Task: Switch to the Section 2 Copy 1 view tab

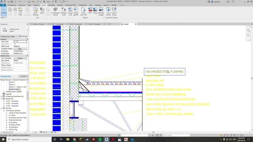Action: tap(38, 24)
